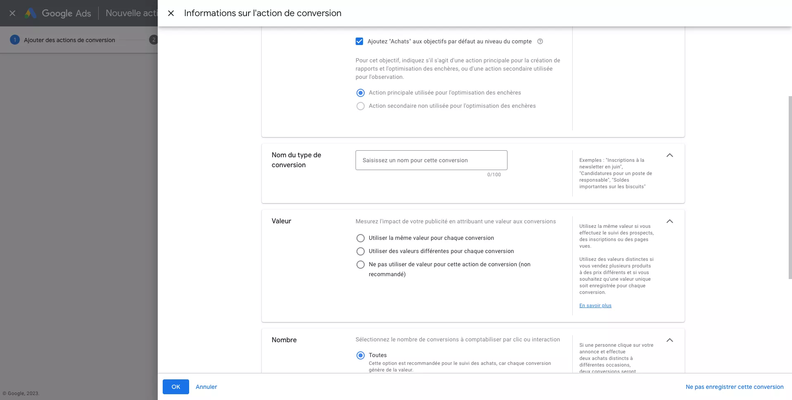Exit Google Ads via the top-left X icon
The height and width of the screenshot is (400, 792).
[x=12, y=13]
